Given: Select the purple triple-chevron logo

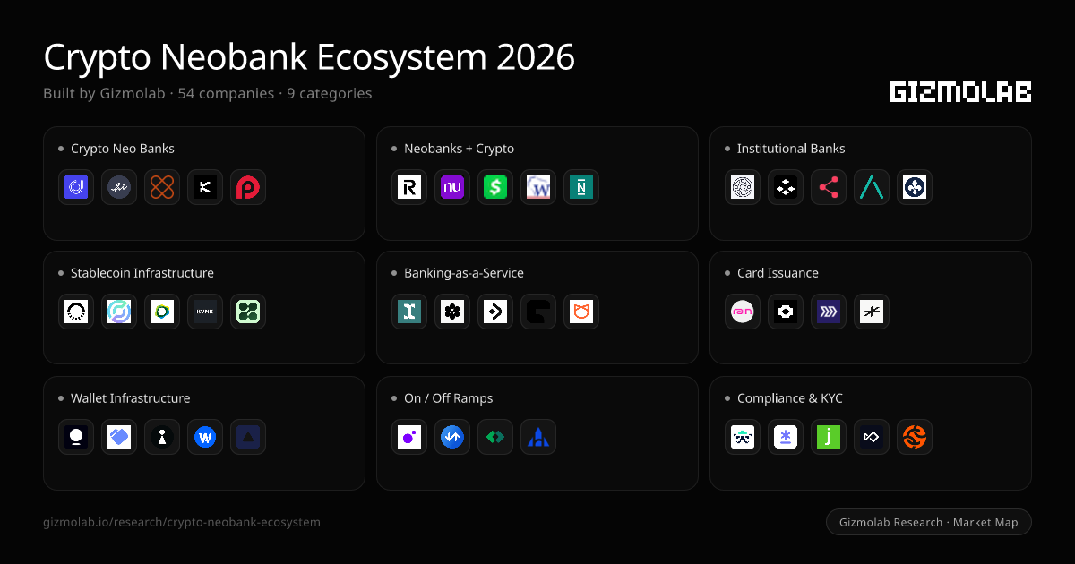Looking at the screenshot, I should coord(829,312).
